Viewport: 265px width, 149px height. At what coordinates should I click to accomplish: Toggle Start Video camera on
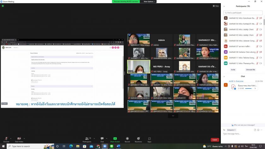pyautogui.click(x=19, y=140)
